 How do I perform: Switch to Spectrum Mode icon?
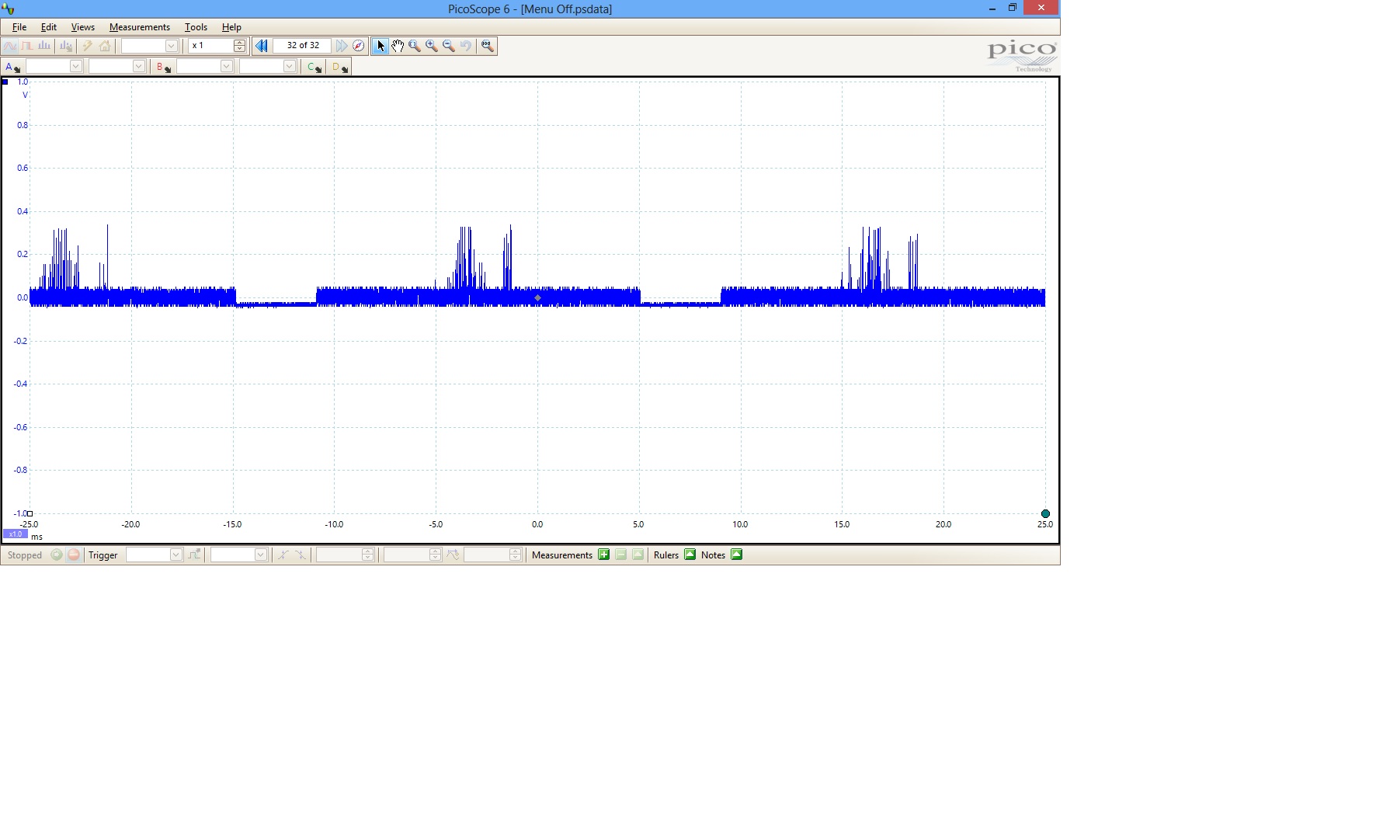coord(44,46)
